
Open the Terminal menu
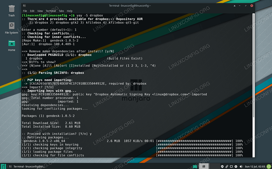[x=51, y=11]
